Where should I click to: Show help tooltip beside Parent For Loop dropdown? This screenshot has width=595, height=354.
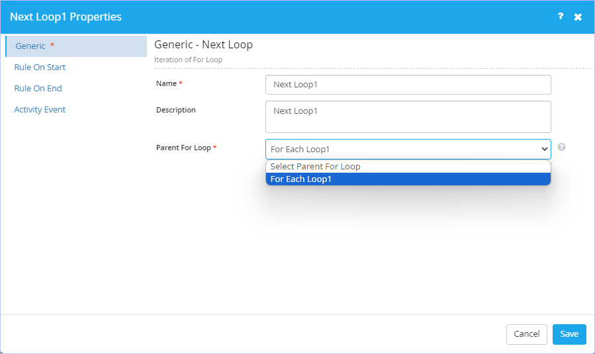coord(562,147)
